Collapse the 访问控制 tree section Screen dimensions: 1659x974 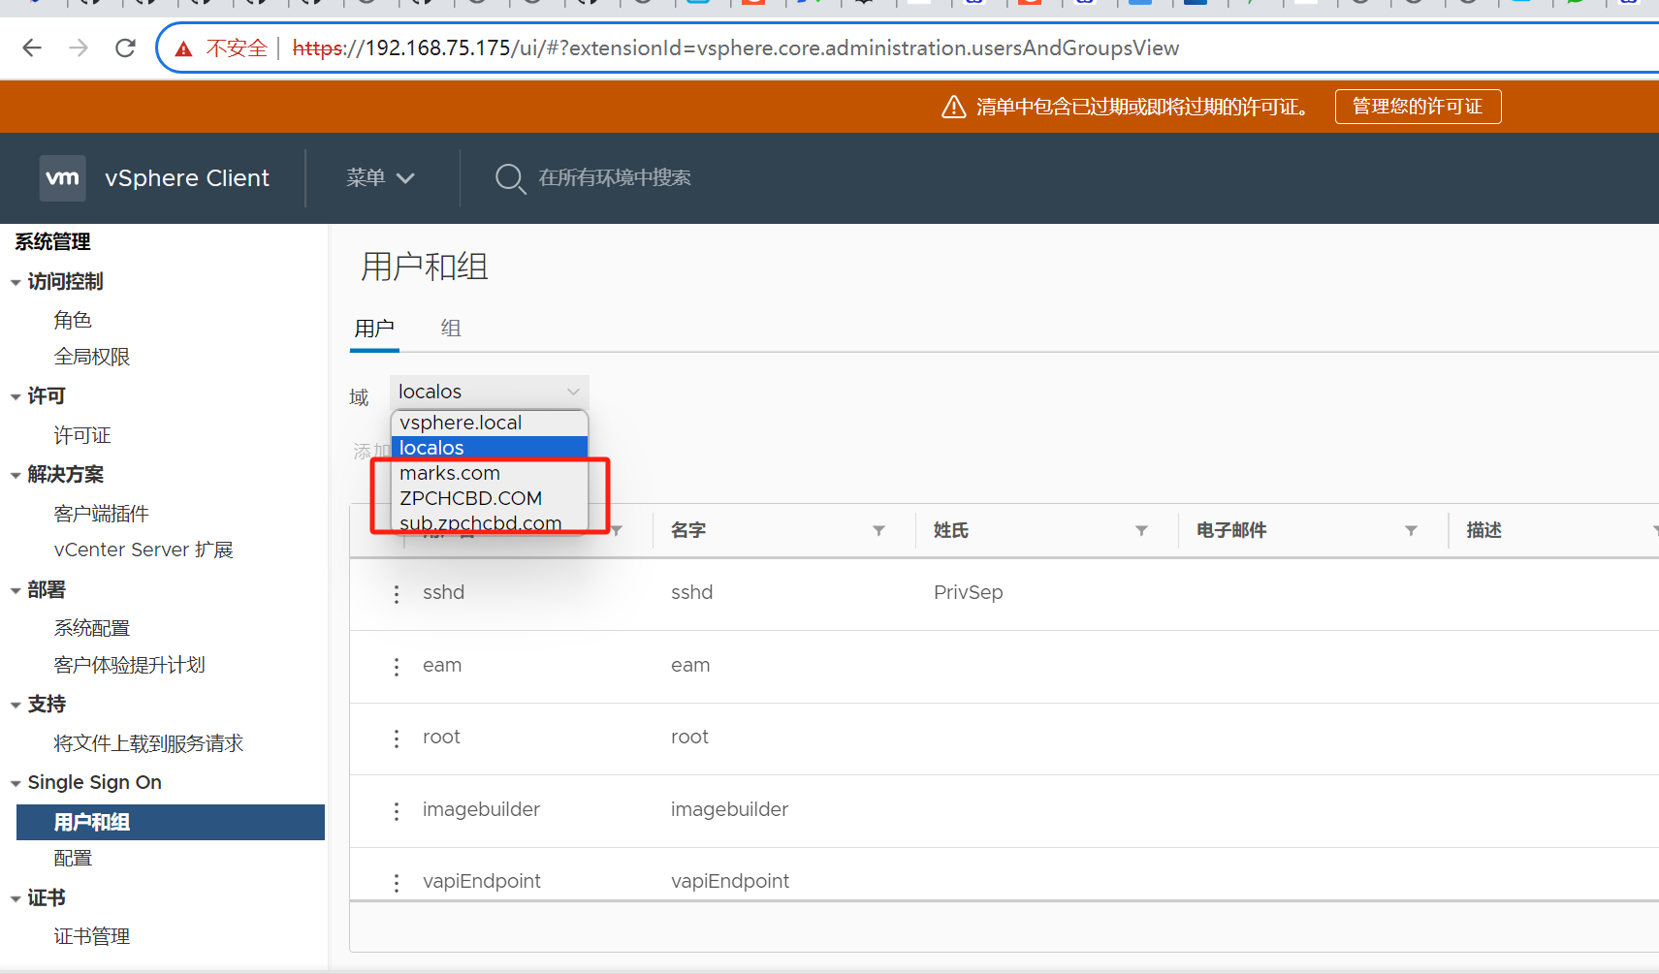[x=16, y=283]
